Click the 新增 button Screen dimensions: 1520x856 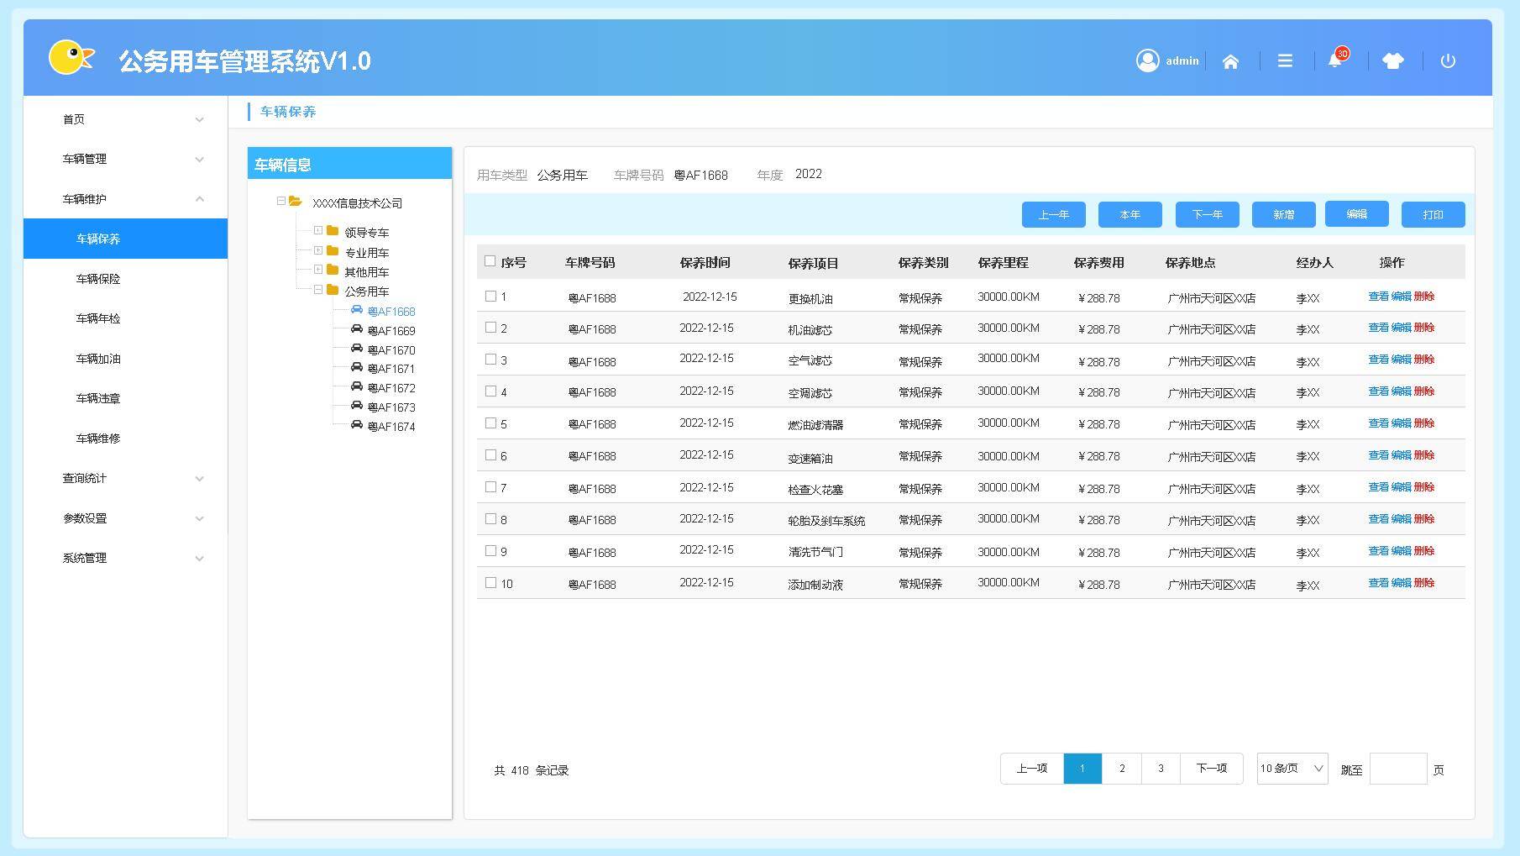(x=1283, y=215)
